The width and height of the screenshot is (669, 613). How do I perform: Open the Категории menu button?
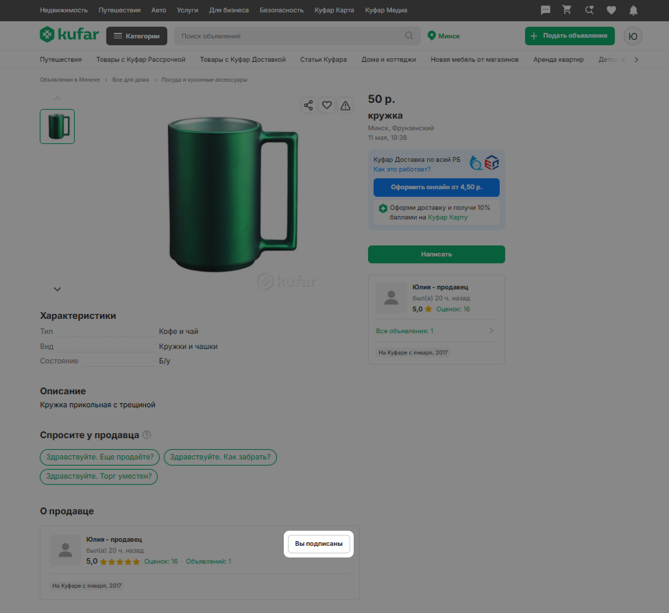point(136,36)
